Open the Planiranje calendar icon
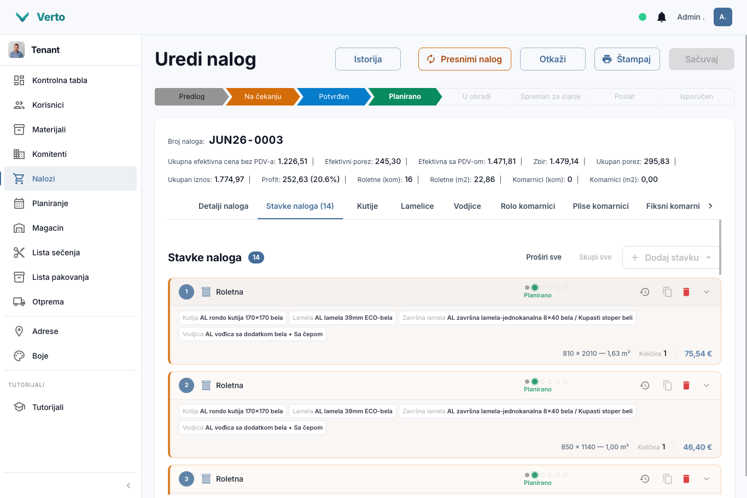The width and height of the screenshot is (747, 498). point(19,203)
